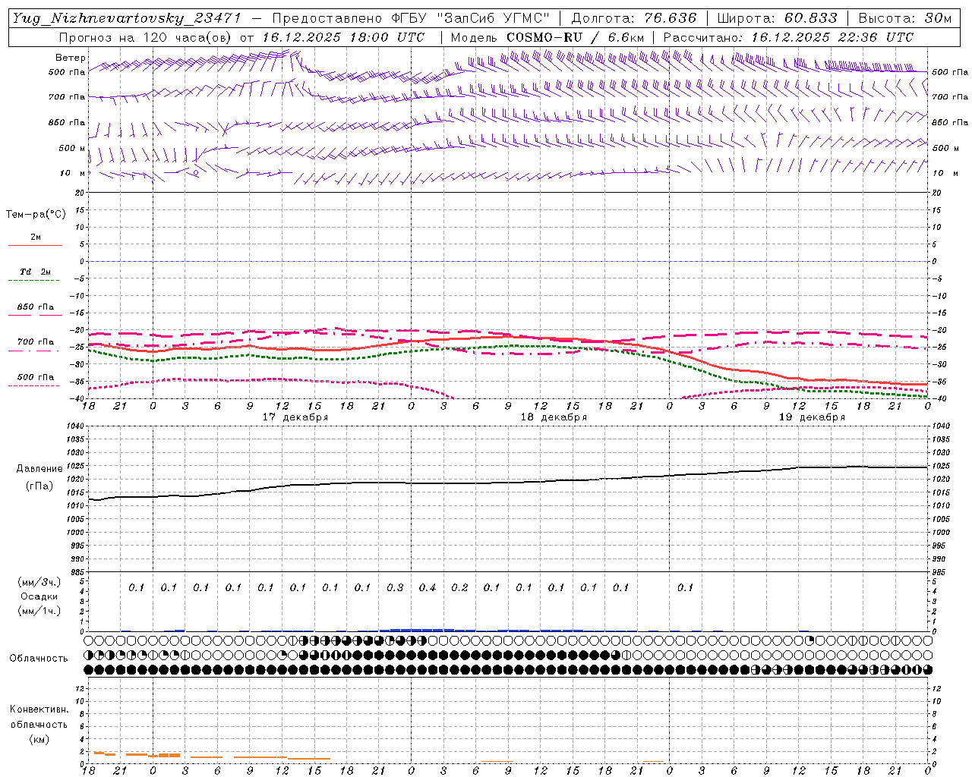Click the (гПа) unit label under Давление
Screen dimensions: 972x777
coord(39,486)
